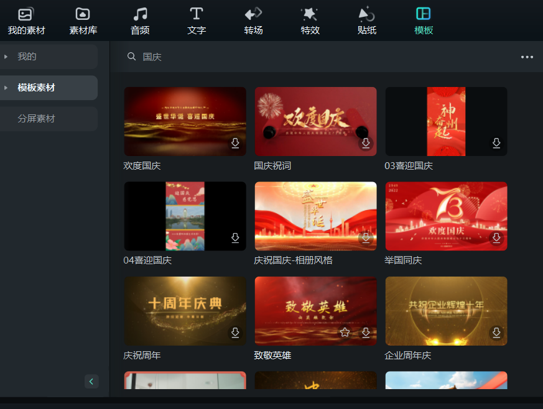Open the 国庆祝词 template thumbnail
Image resolution: width=543 pixels, height=409 pixels.
tap(315, 121)
